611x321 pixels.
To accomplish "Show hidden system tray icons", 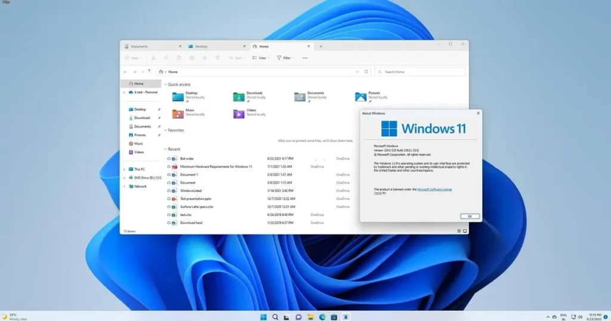I will click(548, 317).
